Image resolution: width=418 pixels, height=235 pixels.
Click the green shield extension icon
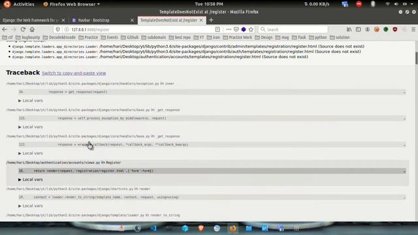[386, 29]
